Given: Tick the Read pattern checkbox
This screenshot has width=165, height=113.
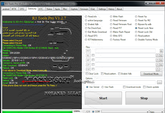Looking at the screenshot, I should (102, 74).
